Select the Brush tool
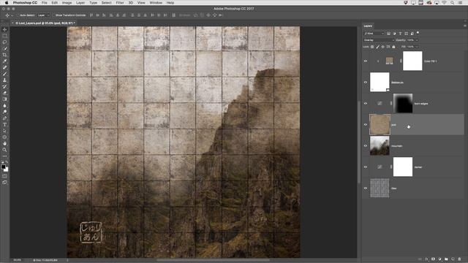Screen dimensions: 468x263 click(4, 74)
